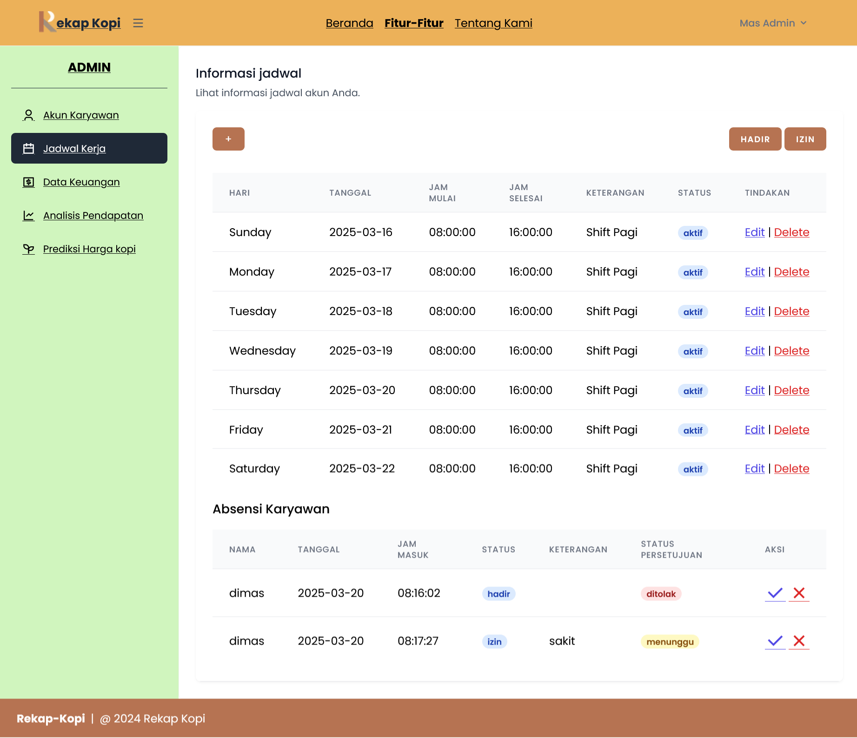Go to Beranda page
857x738 pixels.
tap(349, 23)
